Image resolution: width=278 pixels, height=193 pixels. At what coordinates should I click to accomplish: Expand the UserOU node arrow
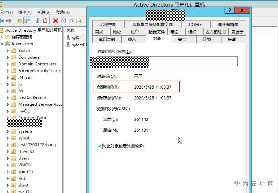point(8,151)
